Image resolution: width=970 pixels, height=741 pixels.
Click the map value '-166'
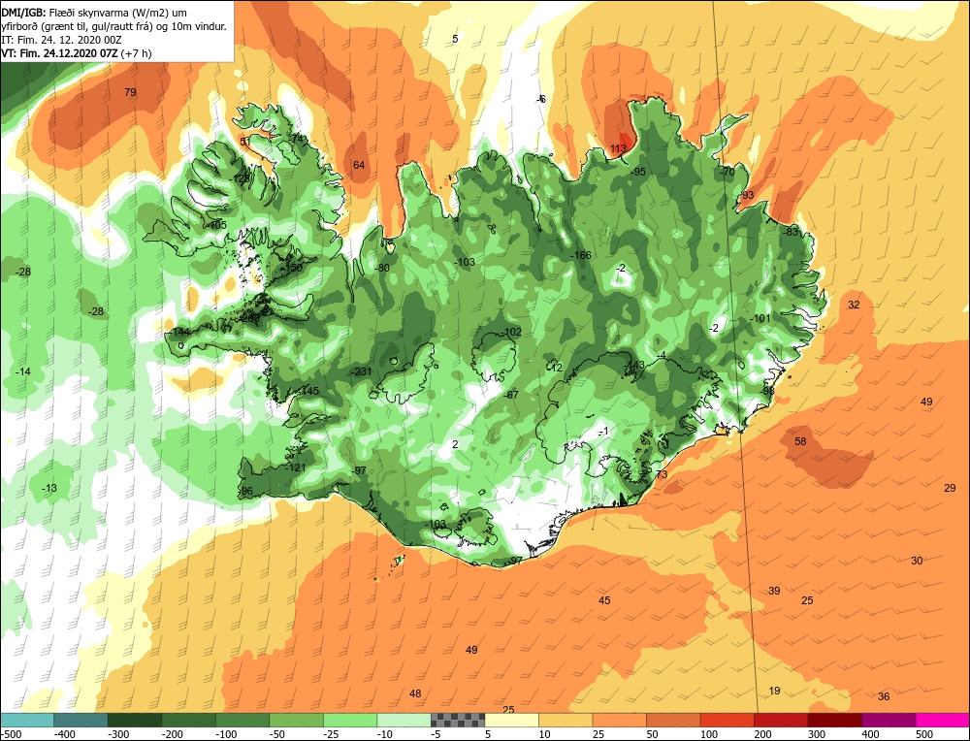tap(580, 255)
